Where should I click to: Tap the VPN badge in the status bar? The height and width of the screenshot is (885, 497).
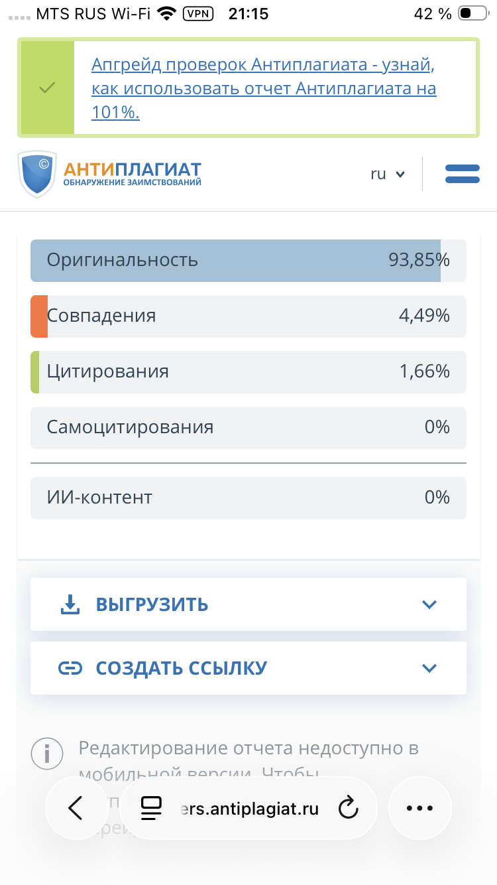tap(198, 13)
